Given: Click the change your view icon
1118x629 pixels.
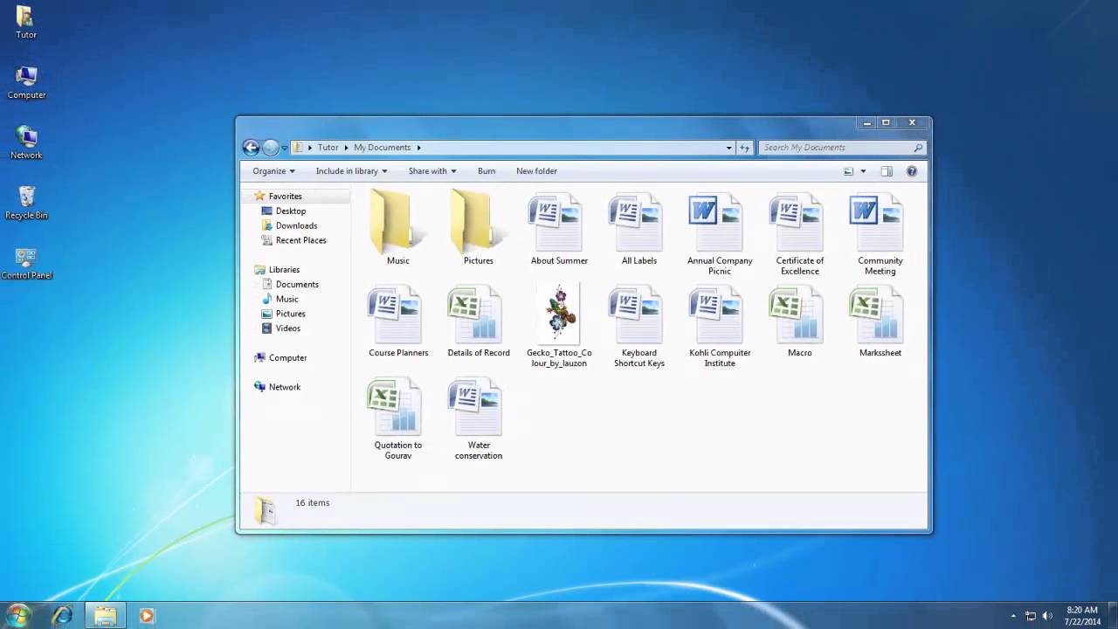Looking at the screenshot, I should click(848, 171).
